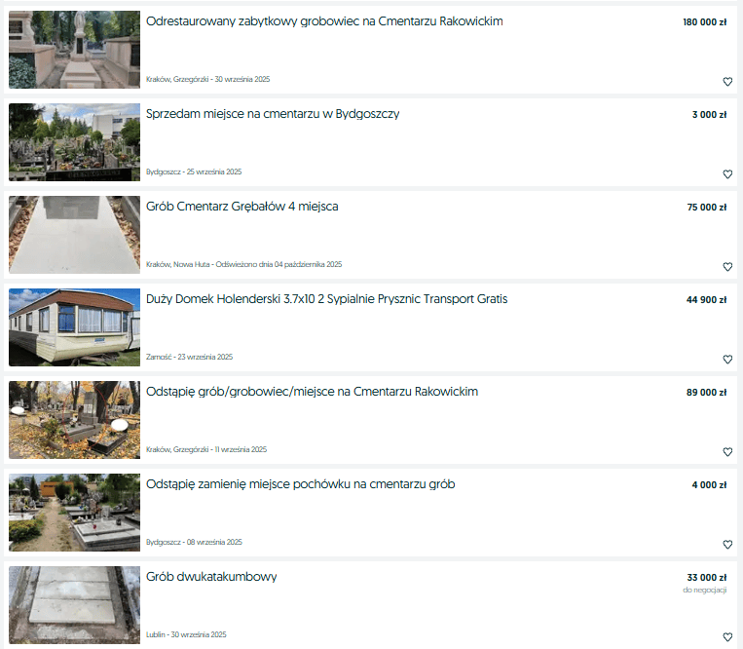Click the 33 000 zł do negocjacji price
Image resolution: width=743 pixels, height=649 pixels.
[x=705, y=583]
